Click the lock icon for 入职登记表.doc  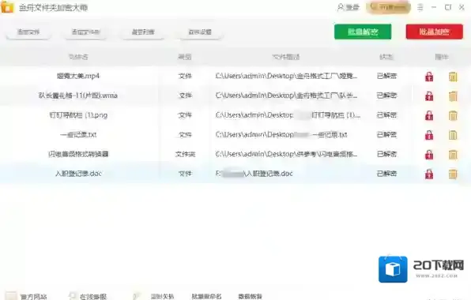[x=429, y=174]
